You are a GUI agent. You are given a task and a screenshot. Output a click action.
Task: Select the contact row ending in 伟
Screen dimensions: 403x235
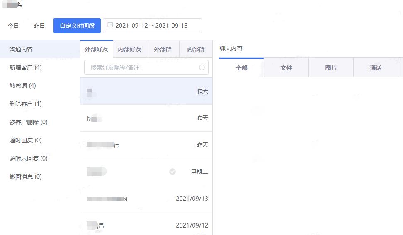point(146,145)
